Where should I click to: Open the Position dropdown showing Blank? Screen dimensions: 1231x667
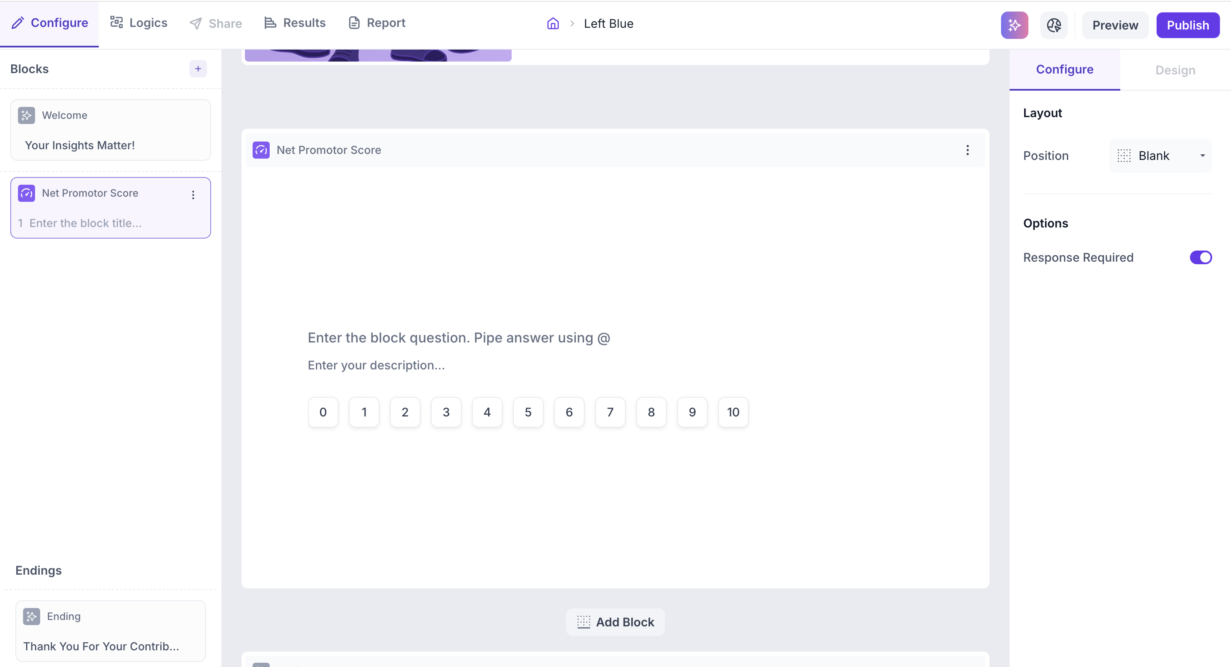click(x=1160, y=156)
